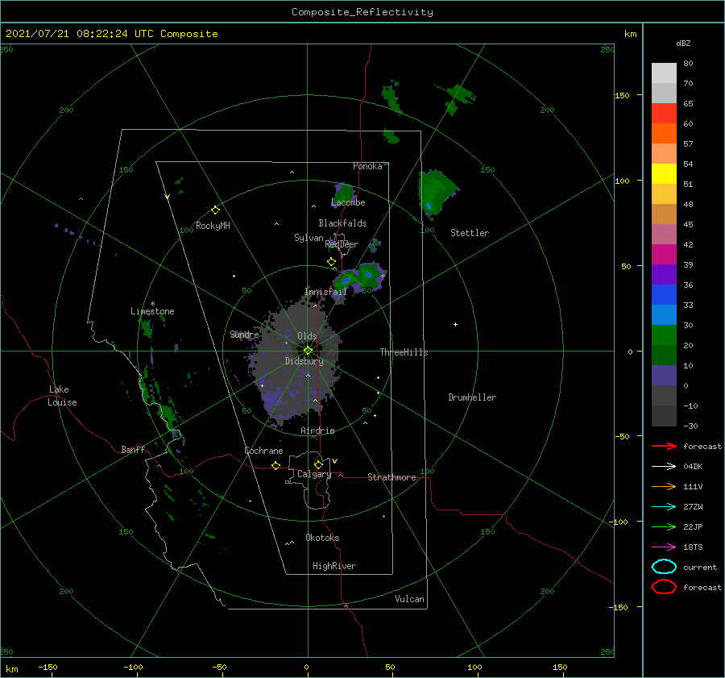Click the green 30–20 dBZ color swatch
The height and width of the screenshot is (678, 725).
[x=664, y=335]
